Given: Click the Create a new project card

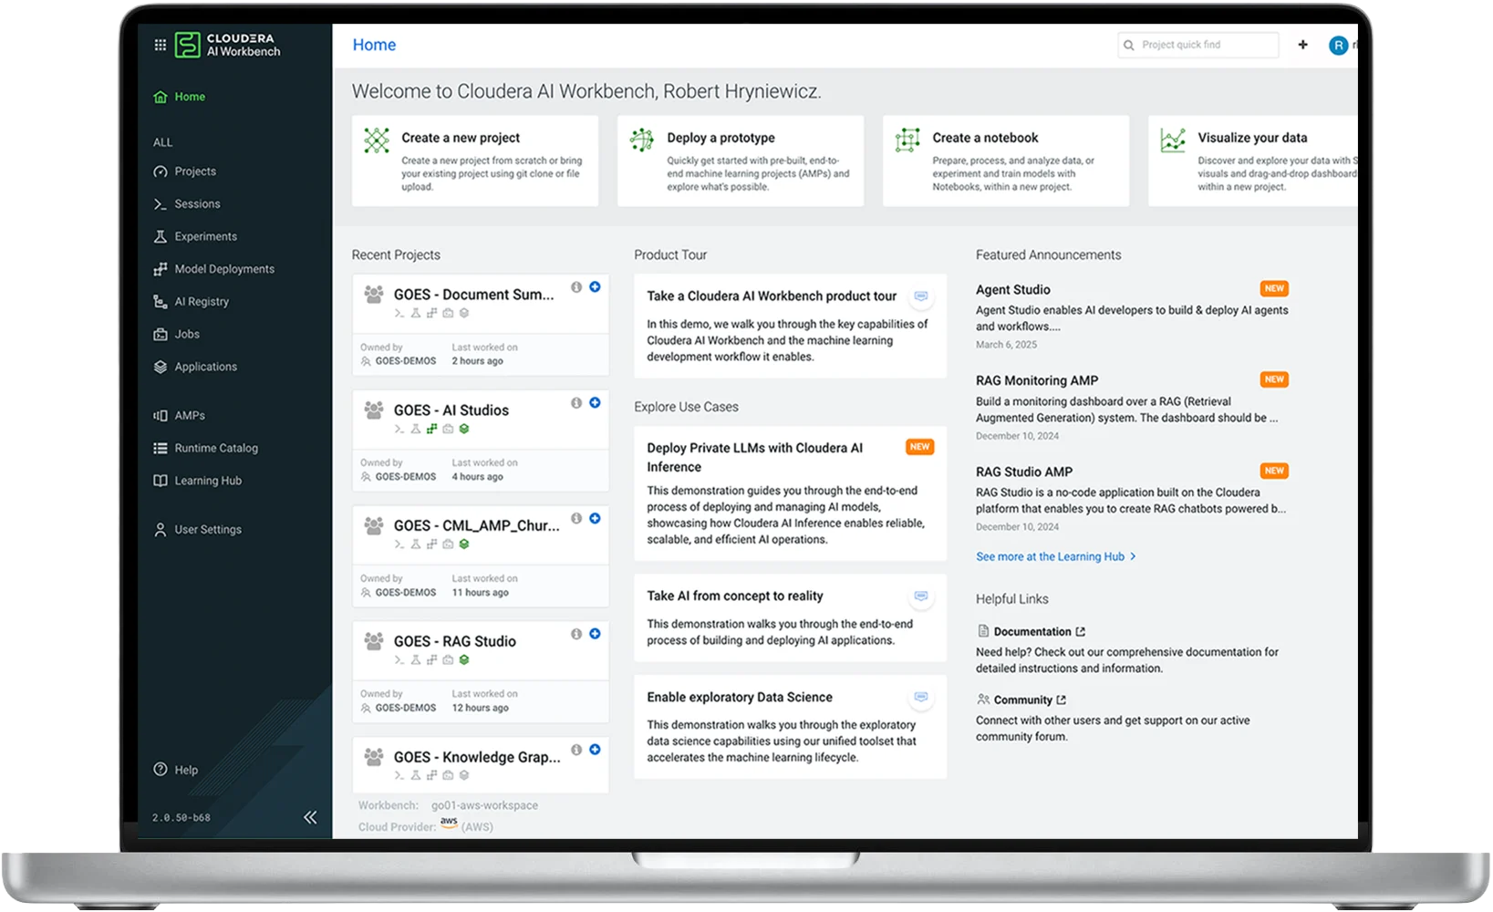Looking at the screenshot, I should point(474,161).
